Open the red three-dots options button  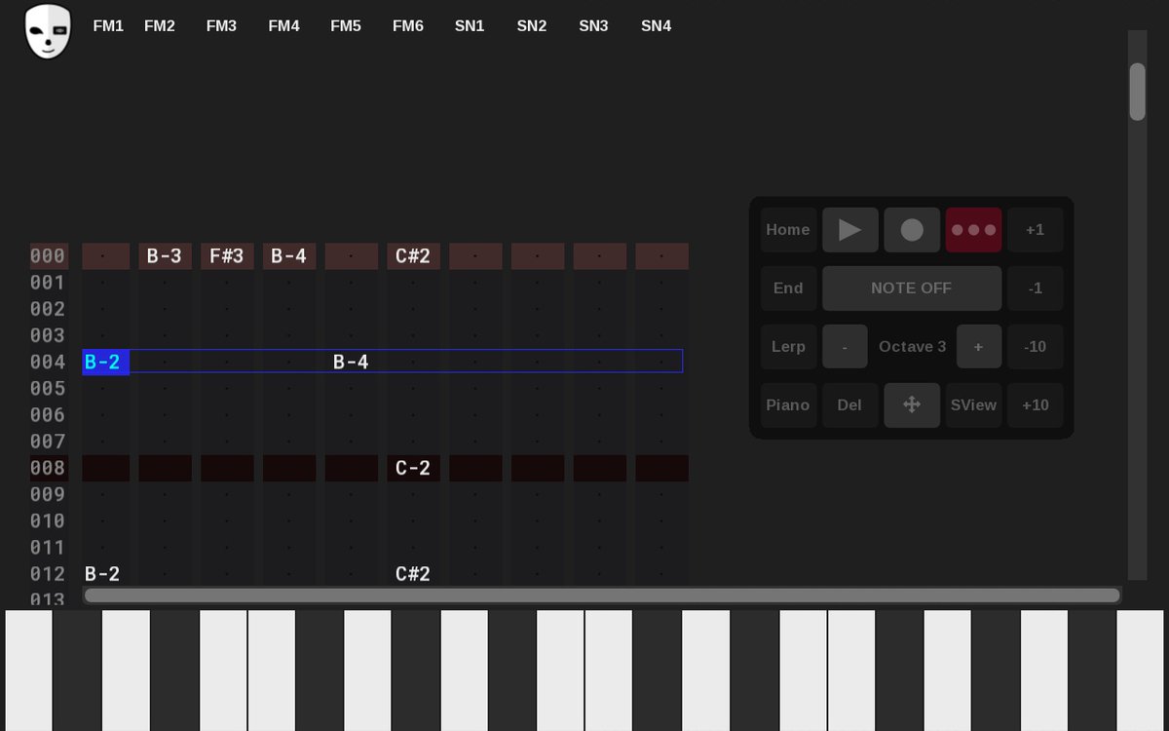pos(973,230)
